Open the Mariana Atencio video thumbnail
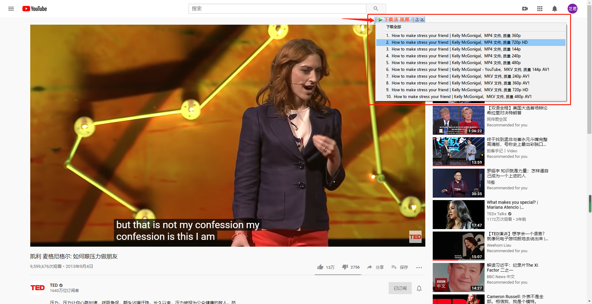This screenshot has height=304, width=592. (x=458, y=215)
